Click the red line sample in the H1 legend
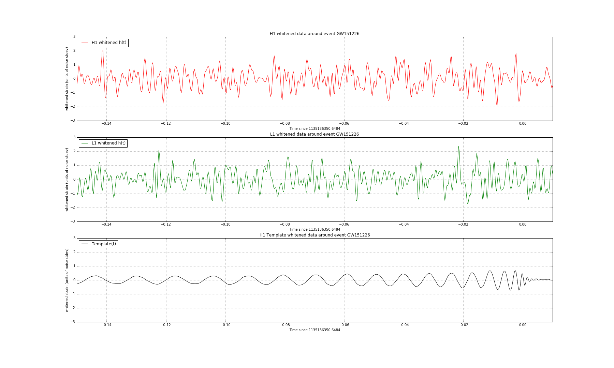The width and height of the screenshot is (614, 368). tap(85, 43)
